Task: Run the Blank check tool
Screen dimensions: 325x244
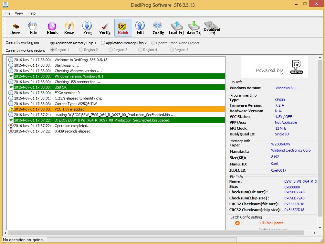Action: tap(52, 28)
